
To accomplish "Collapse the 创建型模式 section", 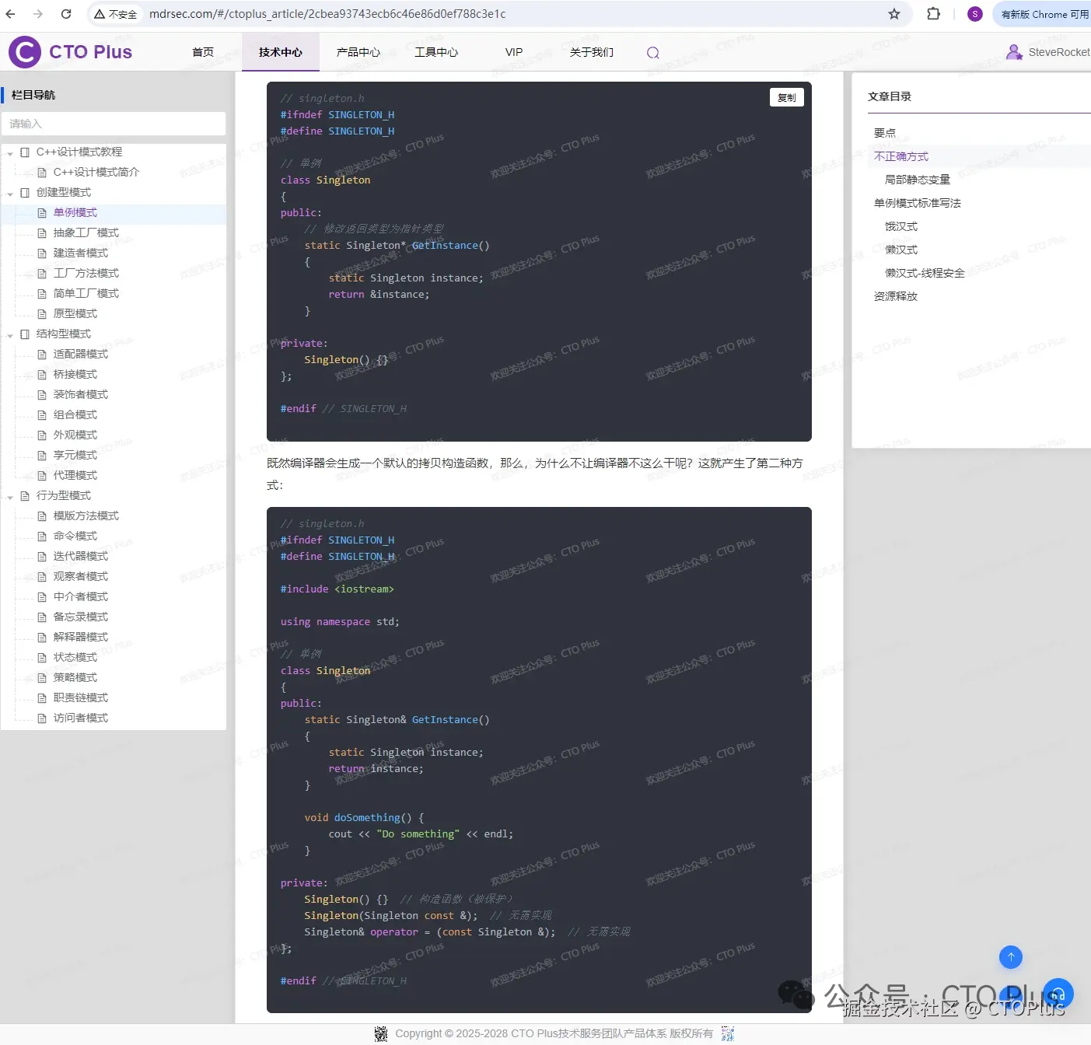I will tap(10, 192).
